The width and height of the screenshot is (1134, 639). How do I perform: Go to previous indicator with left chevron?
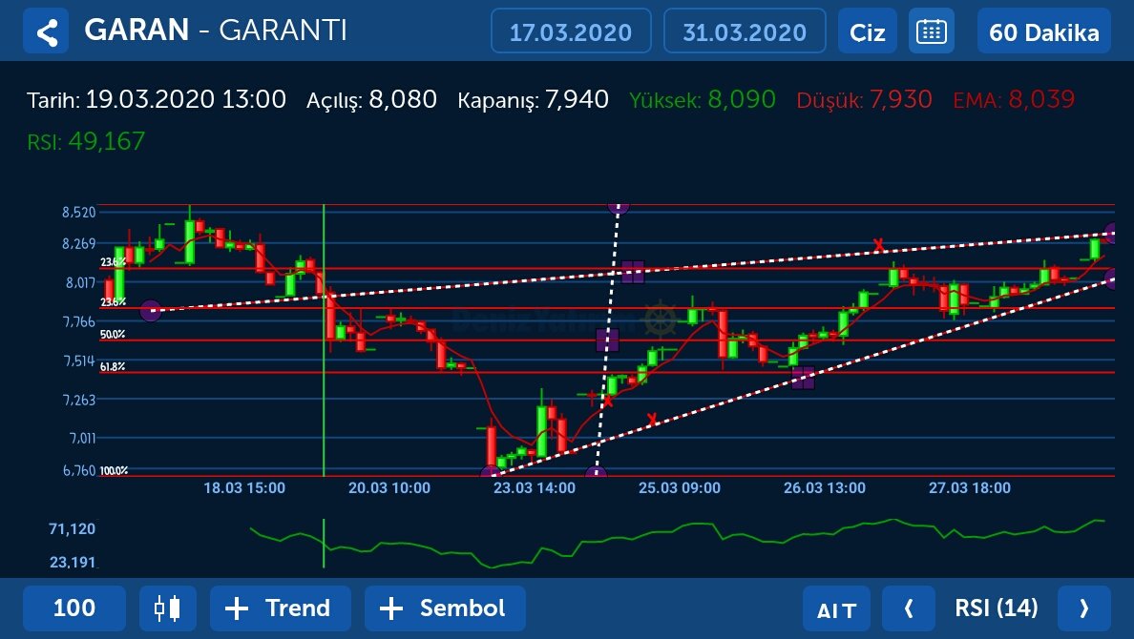[909, 608]
